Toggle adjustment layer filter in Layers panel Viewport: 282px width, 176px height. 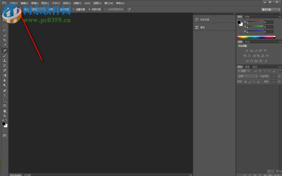(260, 71)
